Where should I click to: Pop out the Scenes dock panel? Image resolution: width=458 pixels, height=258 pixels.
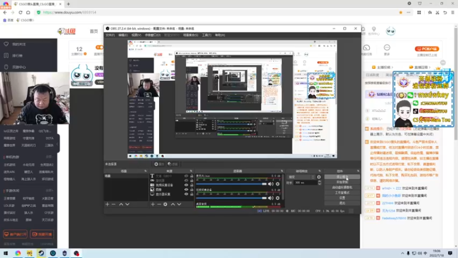(x=145, y=171)
